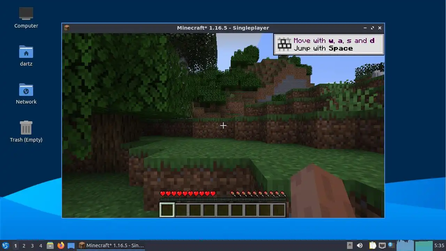Click the movement tutorial keys icon
The height and width of the screenshot is (251, 446).
coord(284,44)
